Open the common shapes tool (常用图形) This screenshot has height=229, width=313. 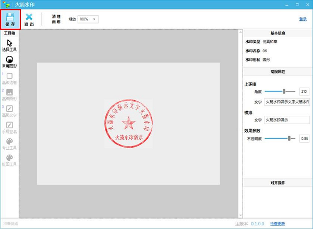coord(9,59)
